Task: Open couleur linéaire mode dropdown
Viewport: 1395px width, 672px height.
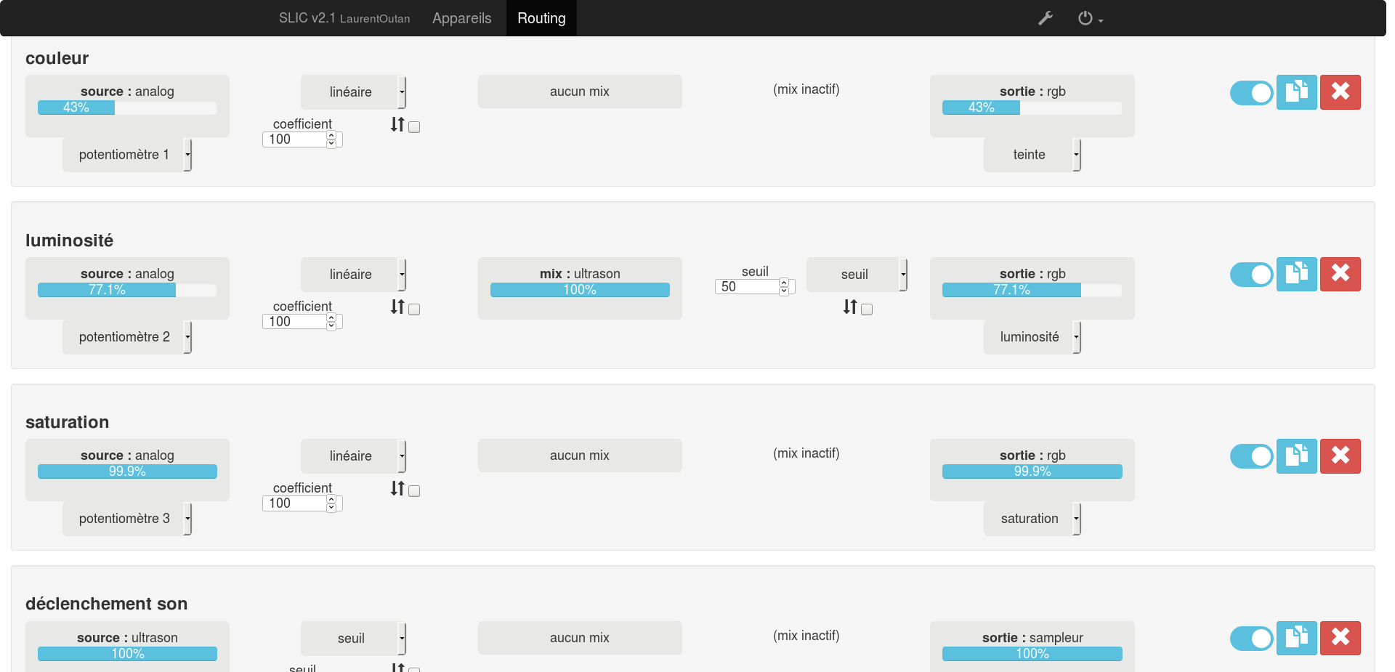Action: 354,92
